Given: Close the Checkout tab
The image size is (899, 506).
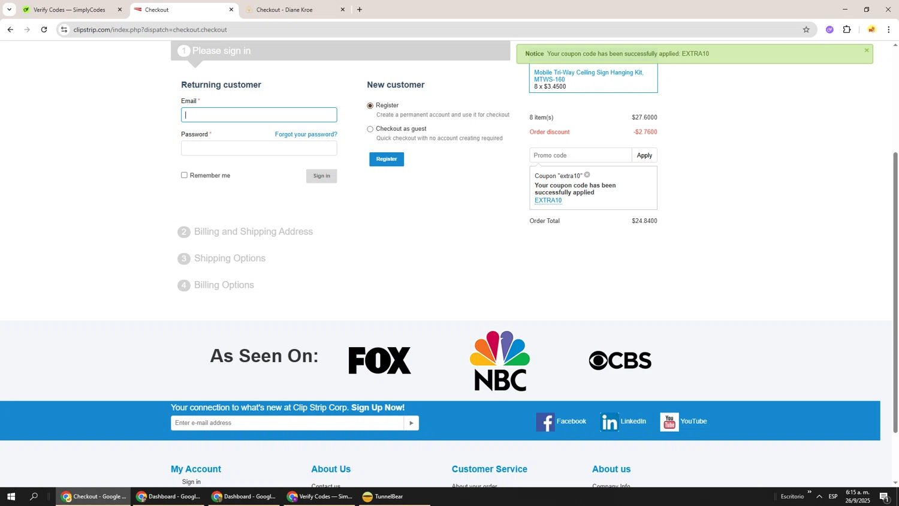Looking at the screenshot, I should [x=231, y=10].
